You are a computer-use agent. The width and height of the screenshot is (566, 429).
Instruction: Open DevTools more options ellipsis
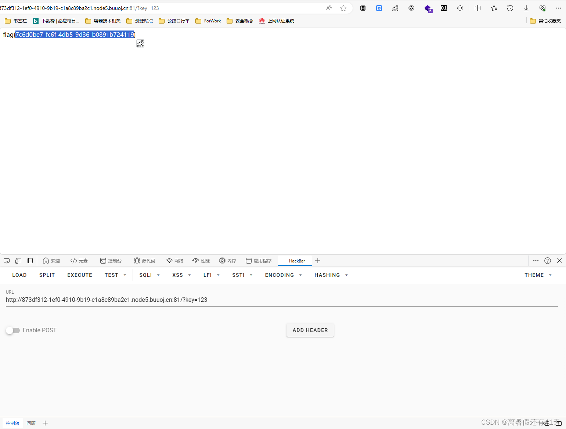tap(536, 261)
